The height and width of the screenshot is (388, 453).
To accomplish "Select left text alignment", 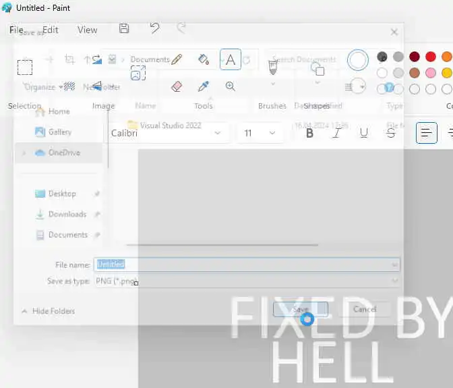I will click(x=427, y=133).
